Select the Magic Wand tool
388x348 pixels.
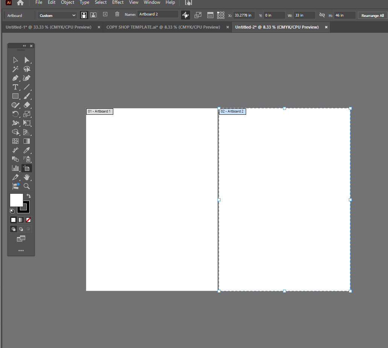coord(15,69)
